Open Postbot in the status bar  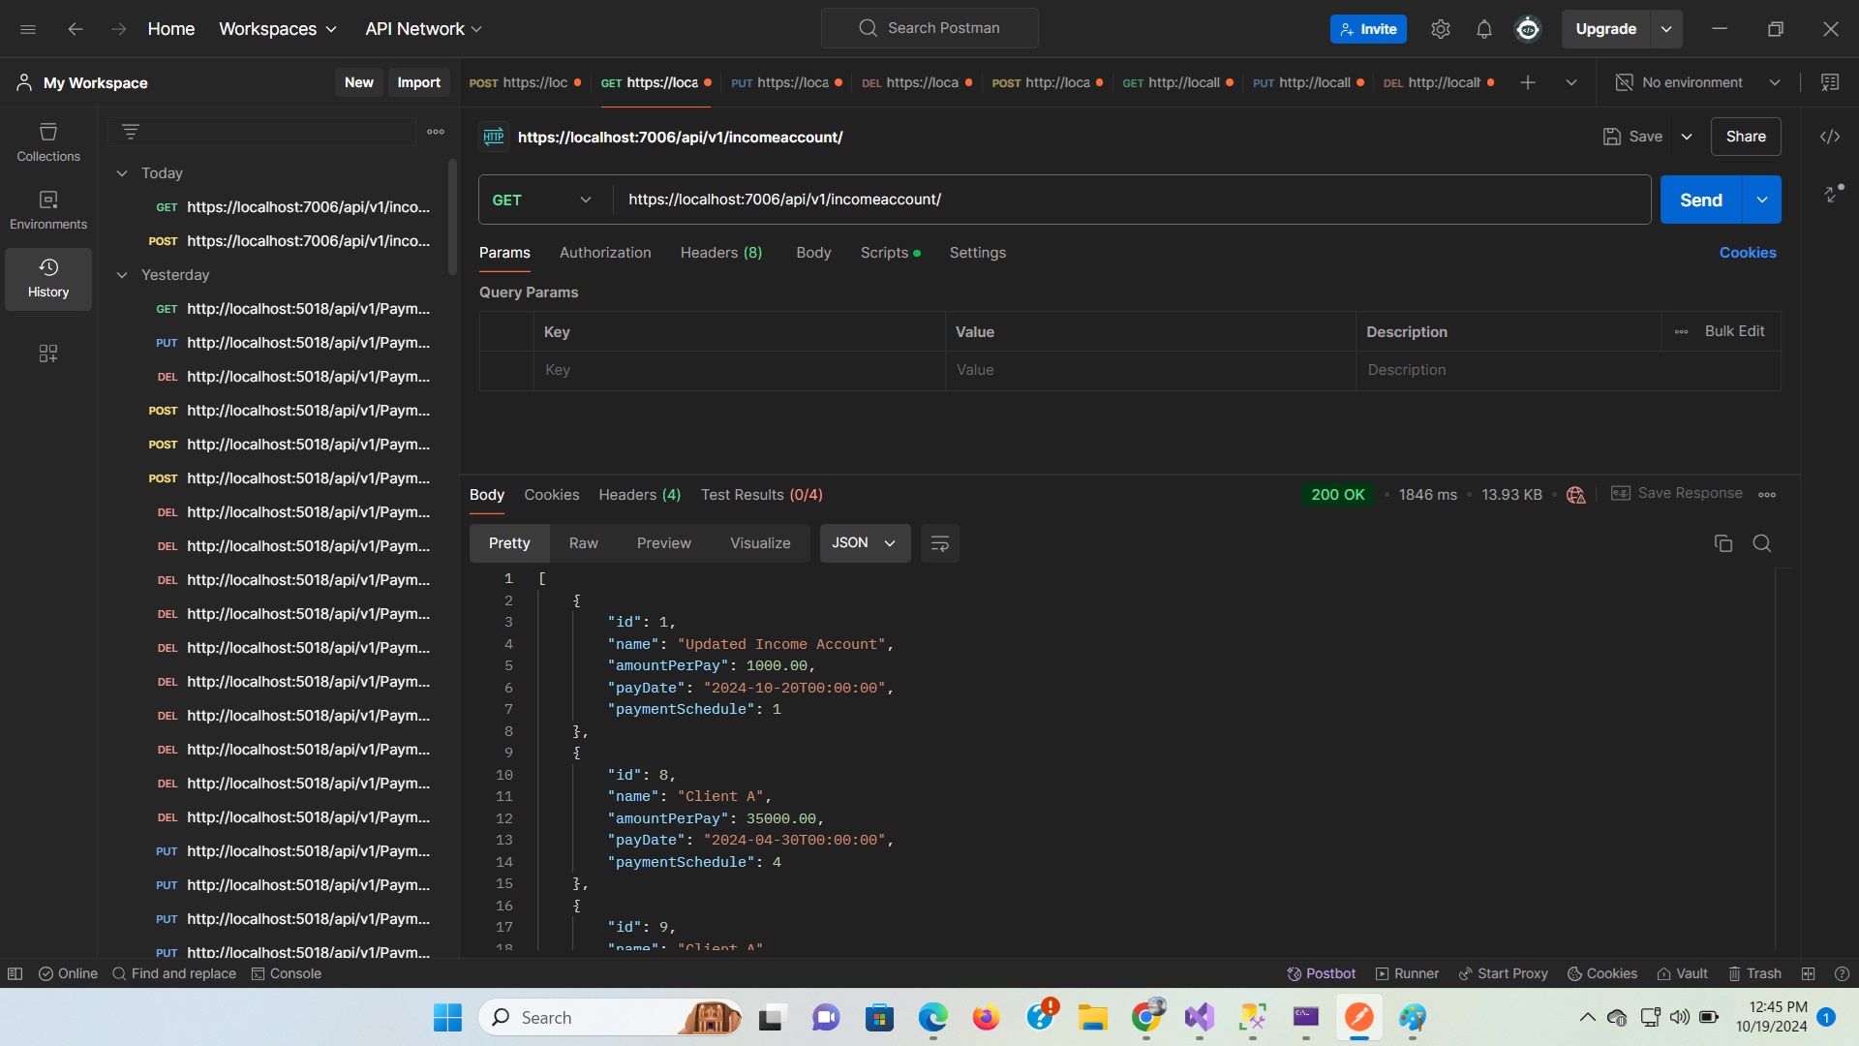pyautogui.click(x=1321, y=973)
